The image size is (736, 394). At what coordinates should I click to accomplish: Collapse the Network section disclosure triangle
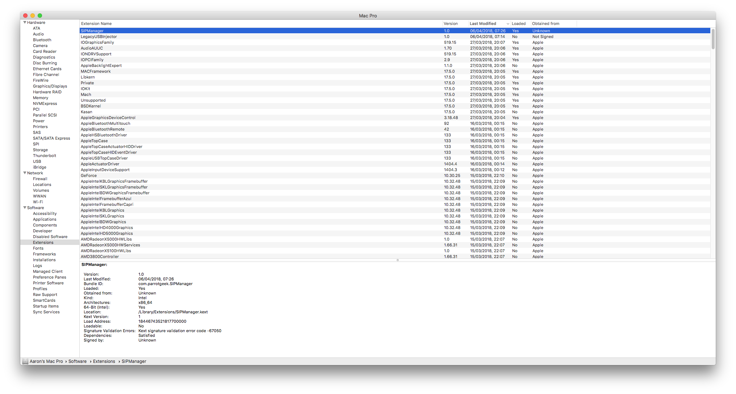coord(25,173)
